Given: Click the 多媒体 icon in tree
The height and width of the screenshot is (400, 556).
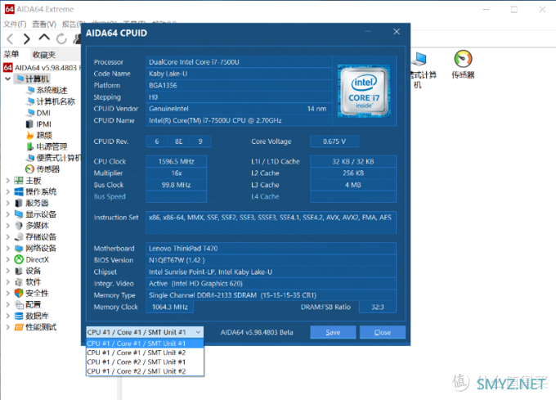Looking at the screenshot, I should click(19, 226).
